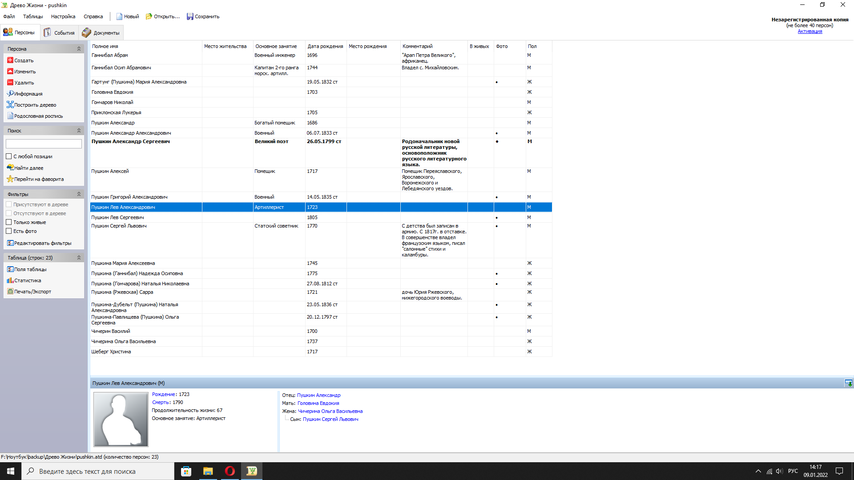Select row 'Пушкина (Гончарова) Наталья Николаевна'

tap(321, 284)
